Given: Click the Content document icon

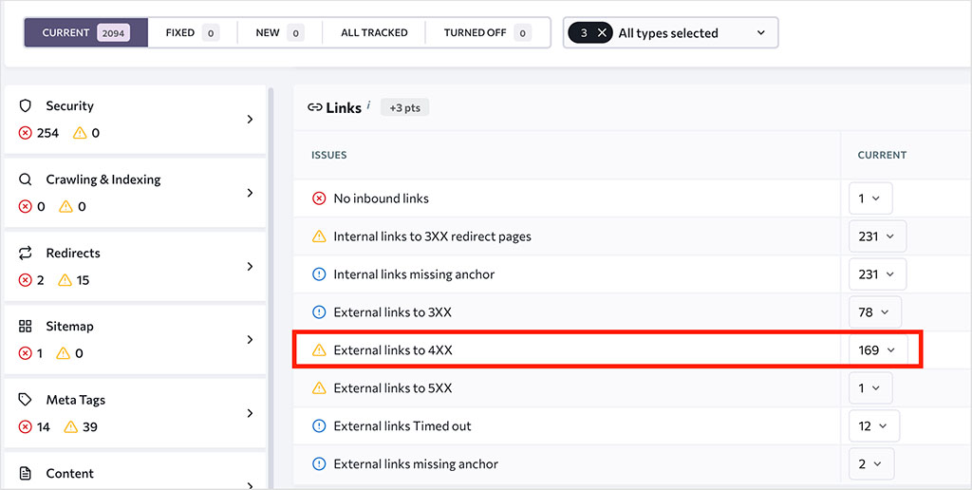Looking at the screenshot, I should pos(25,473).
